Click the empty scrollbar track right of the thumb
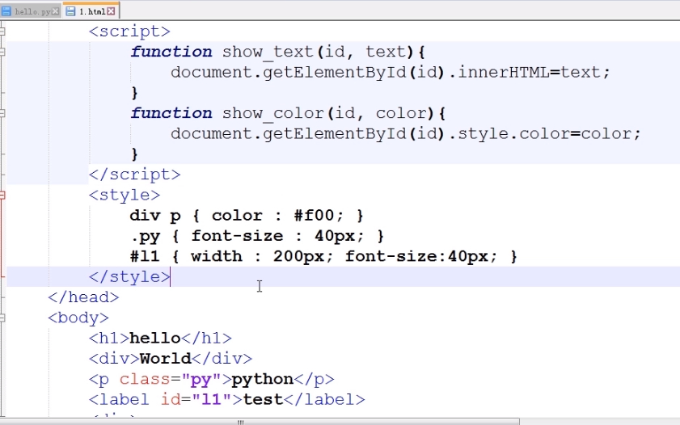The image size is (680, 425). [599, 422]
